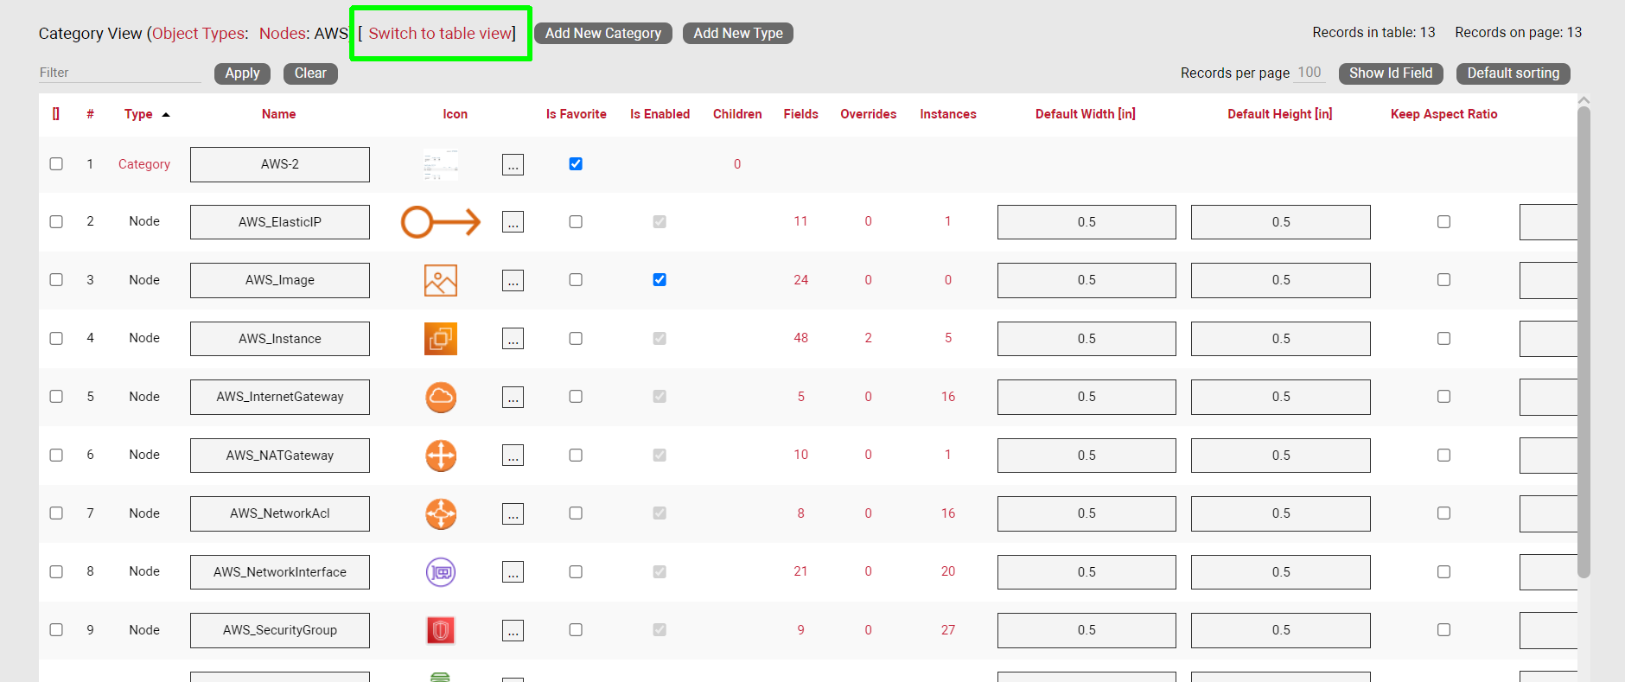Sort by the Instances column header

pyautogui.click(x=947, y=114)
